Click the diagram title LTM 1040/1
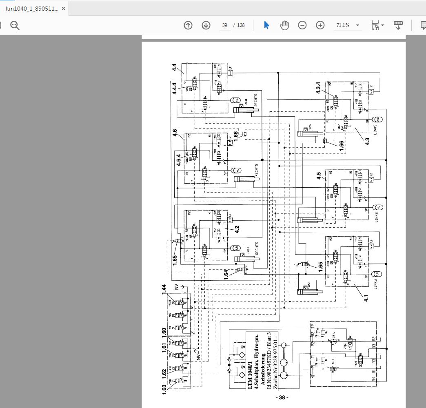The image size is (426, 408). point(250,375)
